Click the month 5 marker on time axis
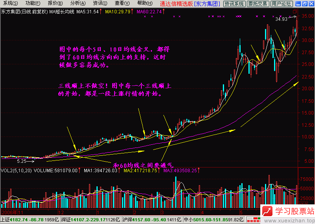This screenshot has height=224, width=315. 241,212
